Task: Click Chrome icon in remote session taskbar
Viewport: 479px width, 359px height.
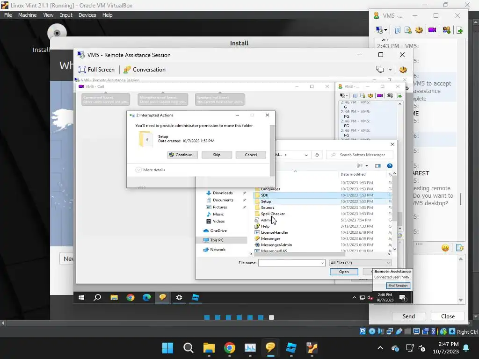Action: point(131,297)
